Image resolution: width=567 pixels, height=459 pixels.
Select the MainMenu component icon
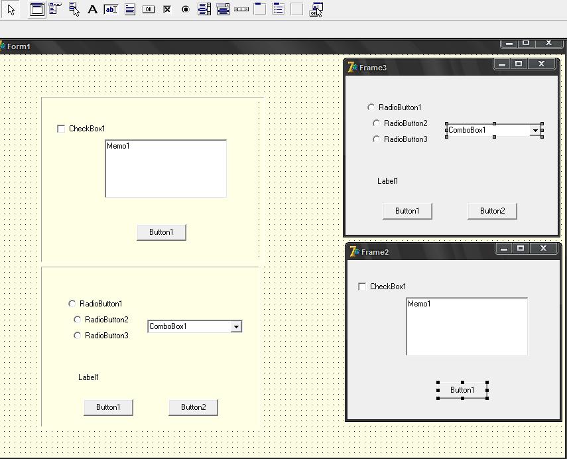pos(55,9)
